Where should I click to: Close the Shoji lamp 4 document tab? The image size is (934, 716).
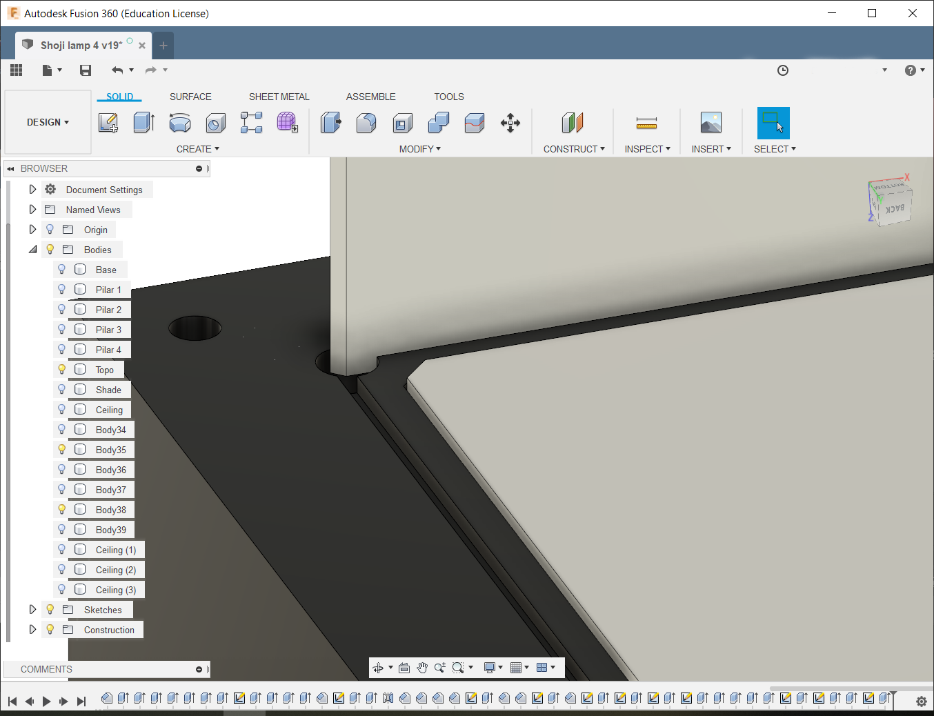point(142,46)
